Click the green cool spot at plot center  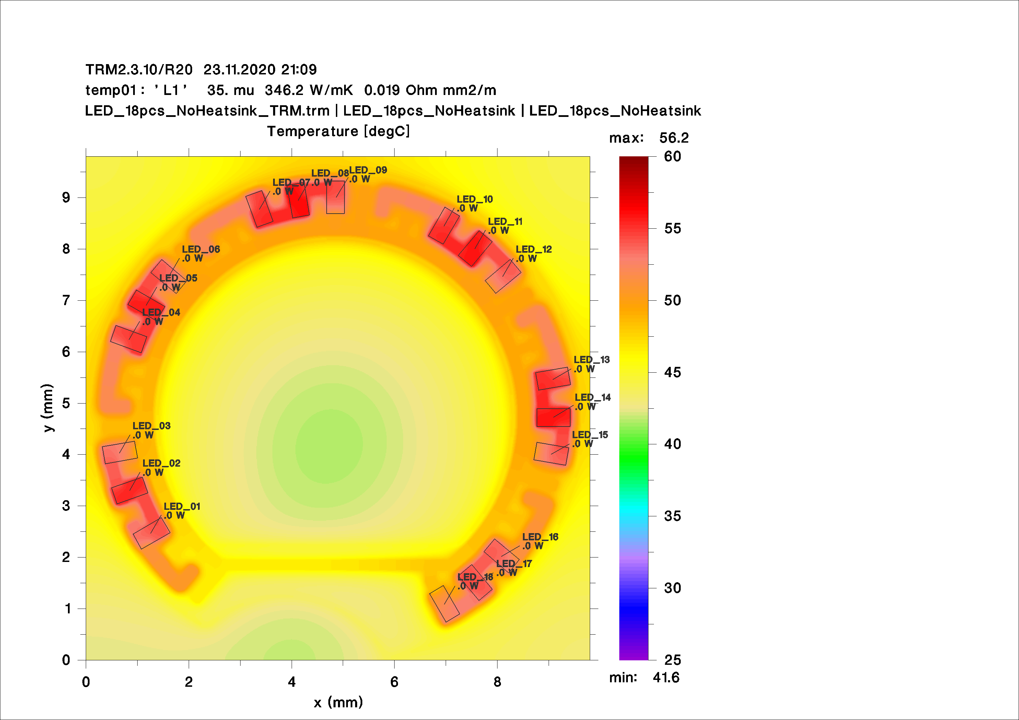329,446
